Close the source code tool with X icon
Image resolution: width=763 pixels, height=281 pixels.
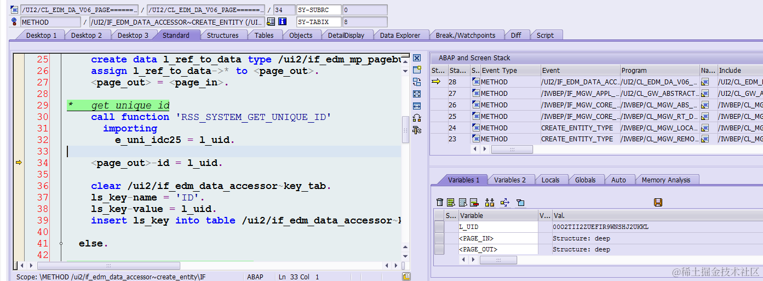click(417, 58)
